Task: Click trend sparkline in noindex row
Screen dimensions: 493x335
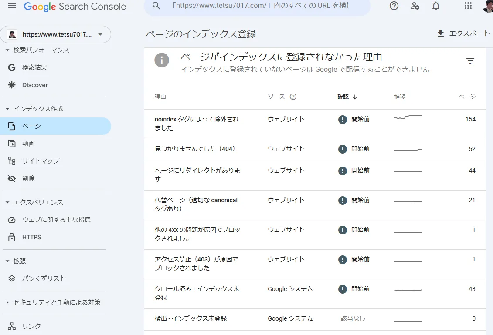Action: click(408, 117)
